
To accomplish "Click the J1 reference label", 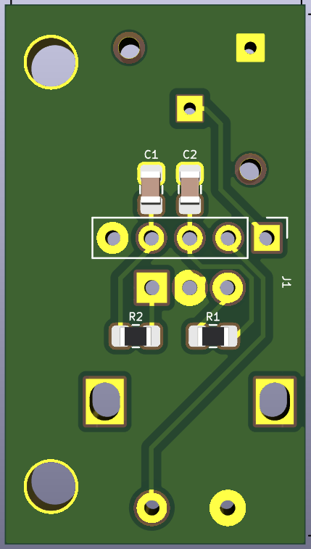I will click(286, 281).
